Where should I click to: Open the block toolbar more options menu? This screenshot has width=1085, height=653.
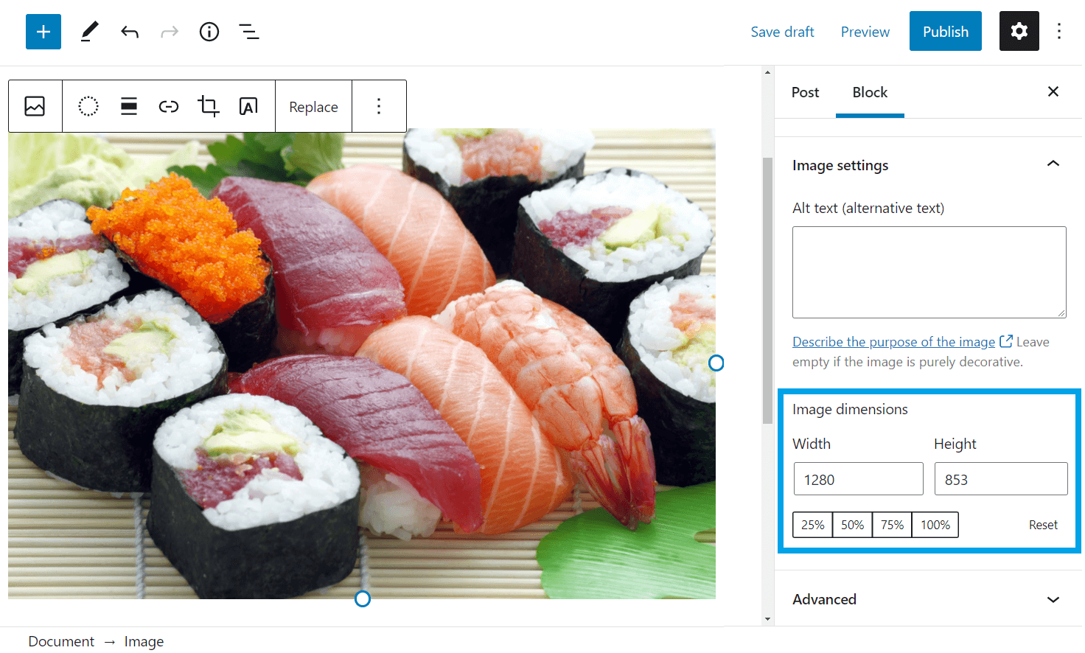(379, 106)
